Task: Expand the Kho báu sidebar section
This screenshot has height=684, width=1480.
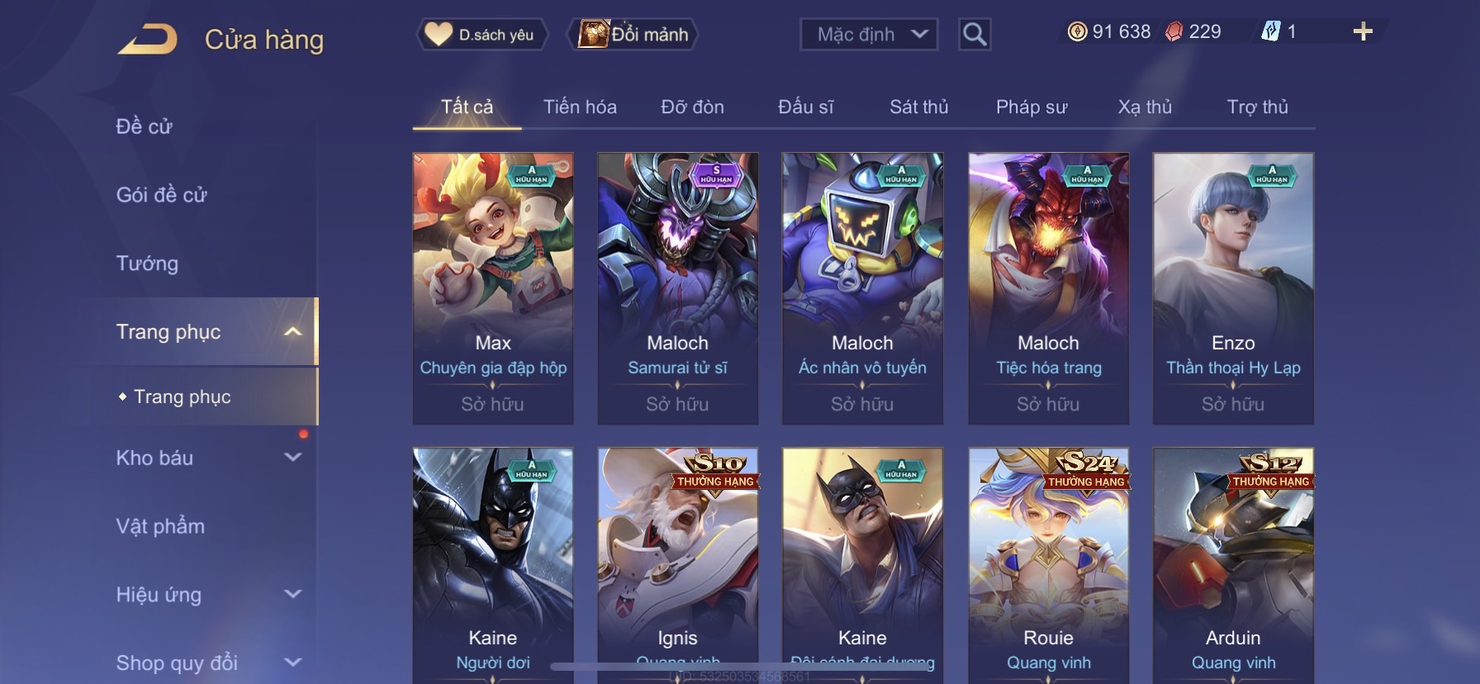Action: 292,458
